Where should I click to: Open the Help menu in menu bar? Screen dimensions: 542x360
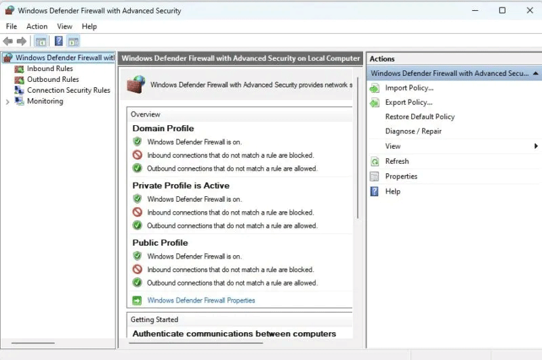point(89,26)
